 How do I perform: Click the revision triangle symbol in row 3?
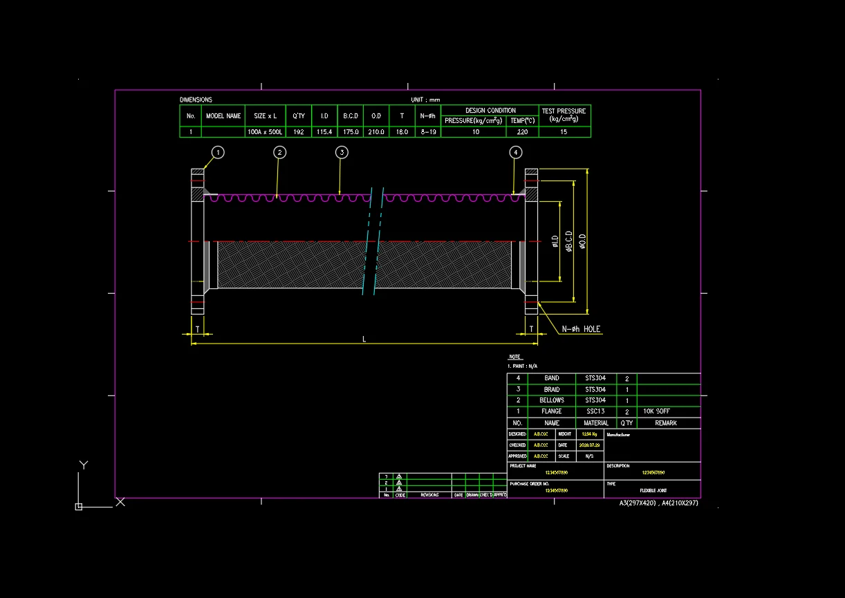[399, 476]
